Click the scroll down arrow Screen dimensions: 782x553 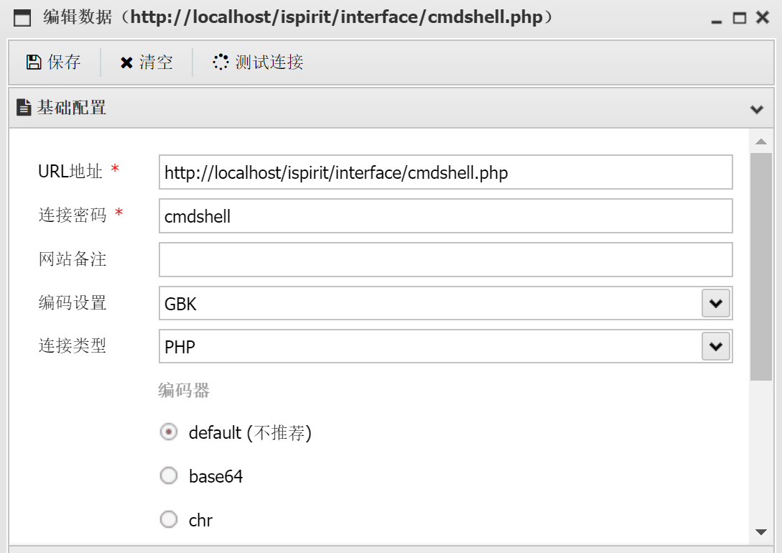761,531
